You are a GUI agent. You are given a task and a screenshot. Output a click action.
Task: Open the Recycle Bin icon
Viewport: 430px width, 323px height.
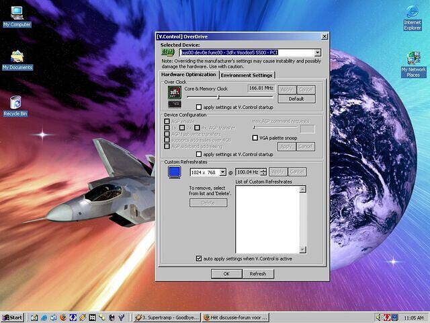coord(15,106)
